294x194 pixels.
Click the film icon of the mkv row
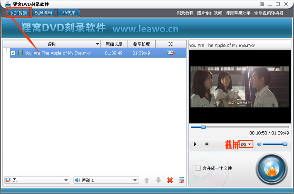pos(20,53)
